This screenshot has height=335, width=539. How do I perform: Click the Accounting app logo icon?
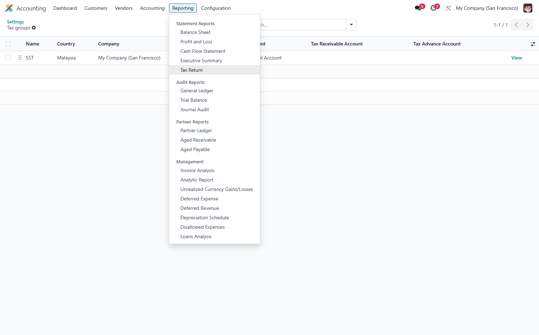point(9,8)
